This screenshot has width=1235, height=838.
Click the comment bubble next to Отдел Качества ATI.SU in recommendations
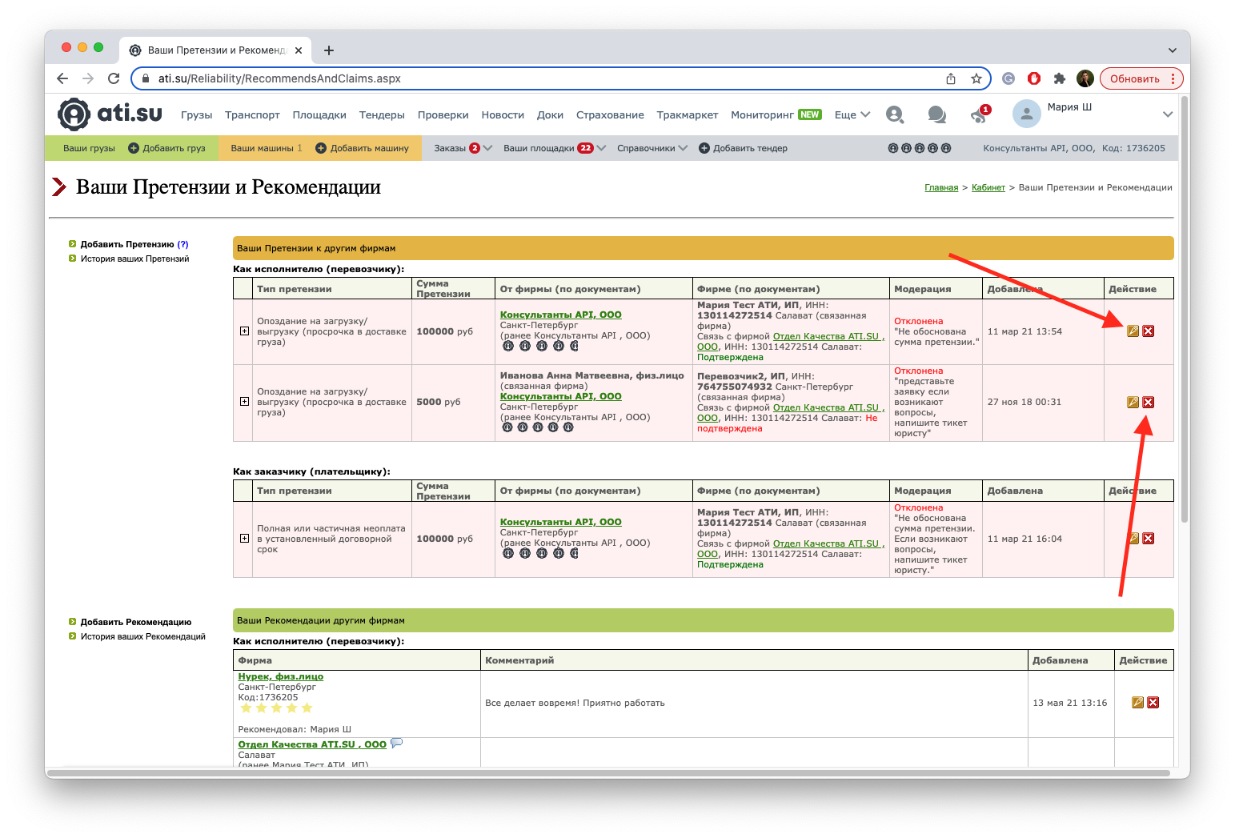coord(396,744)
